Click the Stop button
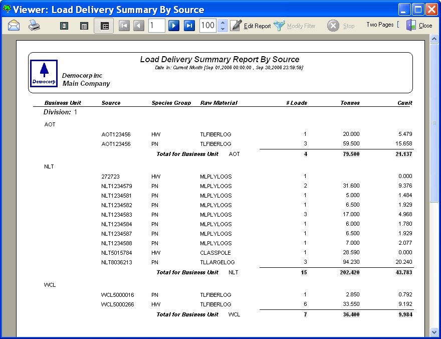Image resolution: width=441 pixels, height=339 pixels. click(341, 26)
